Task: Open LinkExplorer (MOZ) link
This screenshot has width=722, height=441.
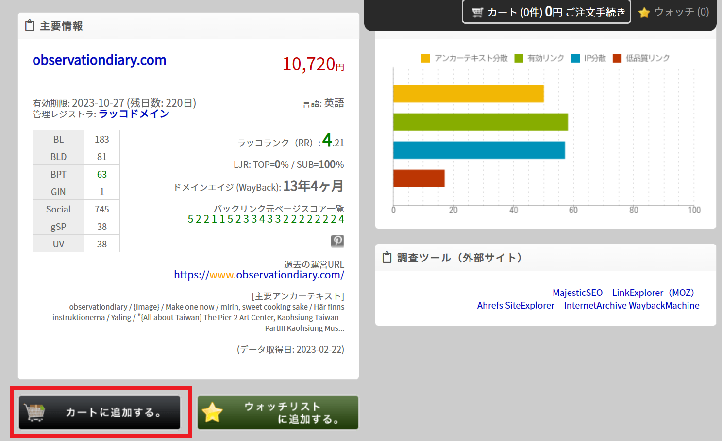Action: (x=653, y=293)
